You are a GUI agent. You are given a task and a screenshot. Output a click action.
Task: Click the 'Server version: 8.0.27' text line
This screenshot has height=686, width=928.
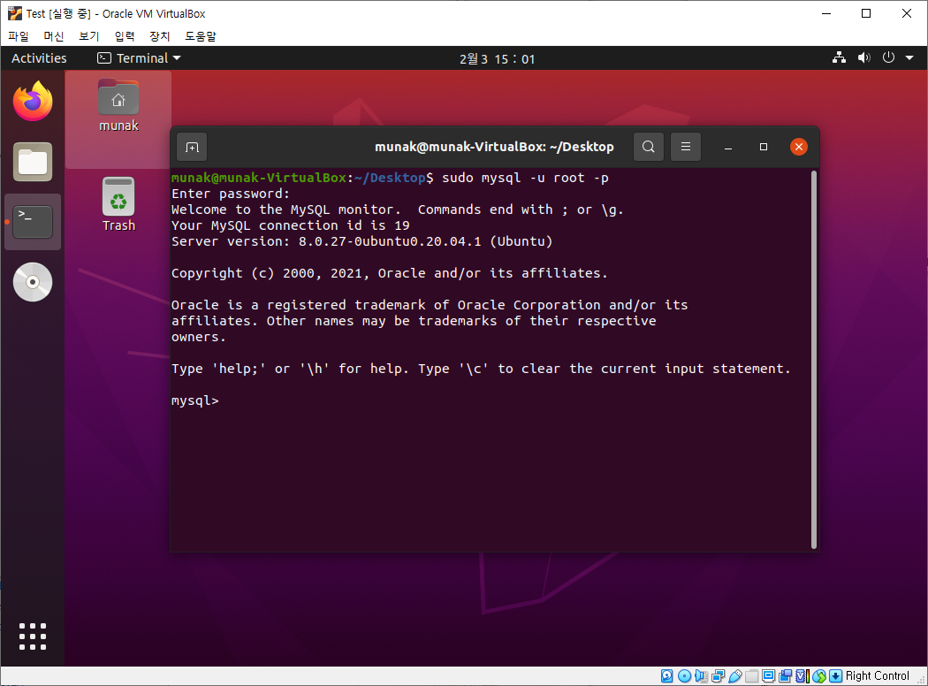pos(361,241)
